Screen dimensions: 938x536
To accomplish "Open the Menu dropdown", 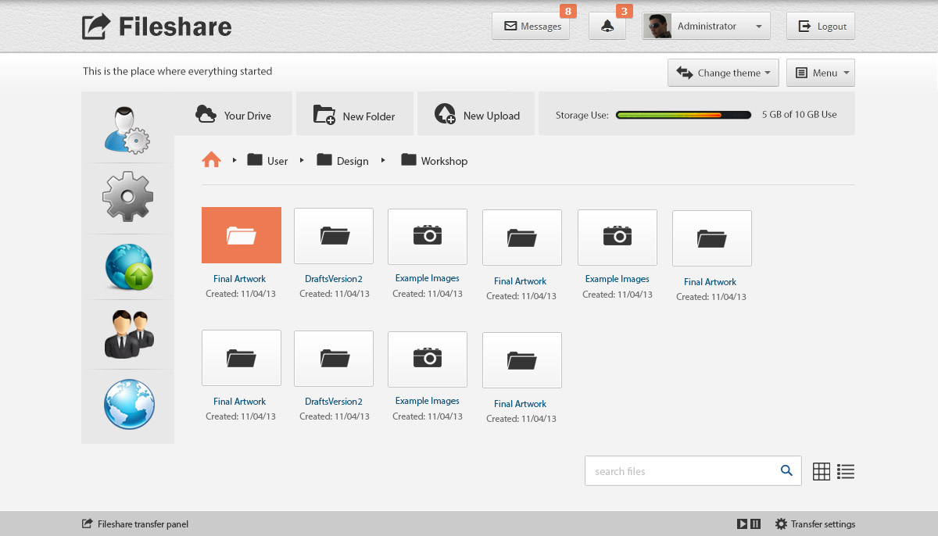I will (820, 73).
